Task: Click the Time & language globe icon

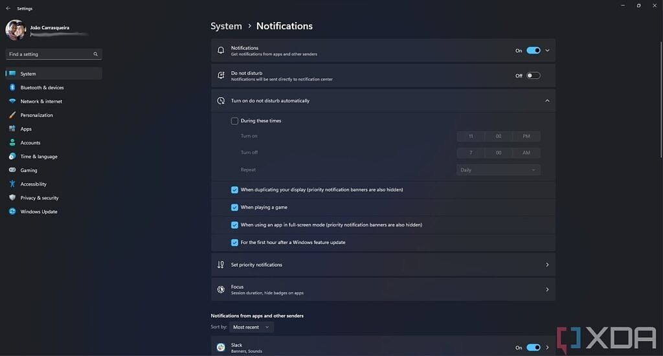Action: 12,157
